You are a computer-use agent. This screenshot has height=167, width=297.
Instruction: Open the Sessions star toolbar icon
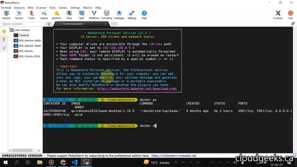pos(57,15)
